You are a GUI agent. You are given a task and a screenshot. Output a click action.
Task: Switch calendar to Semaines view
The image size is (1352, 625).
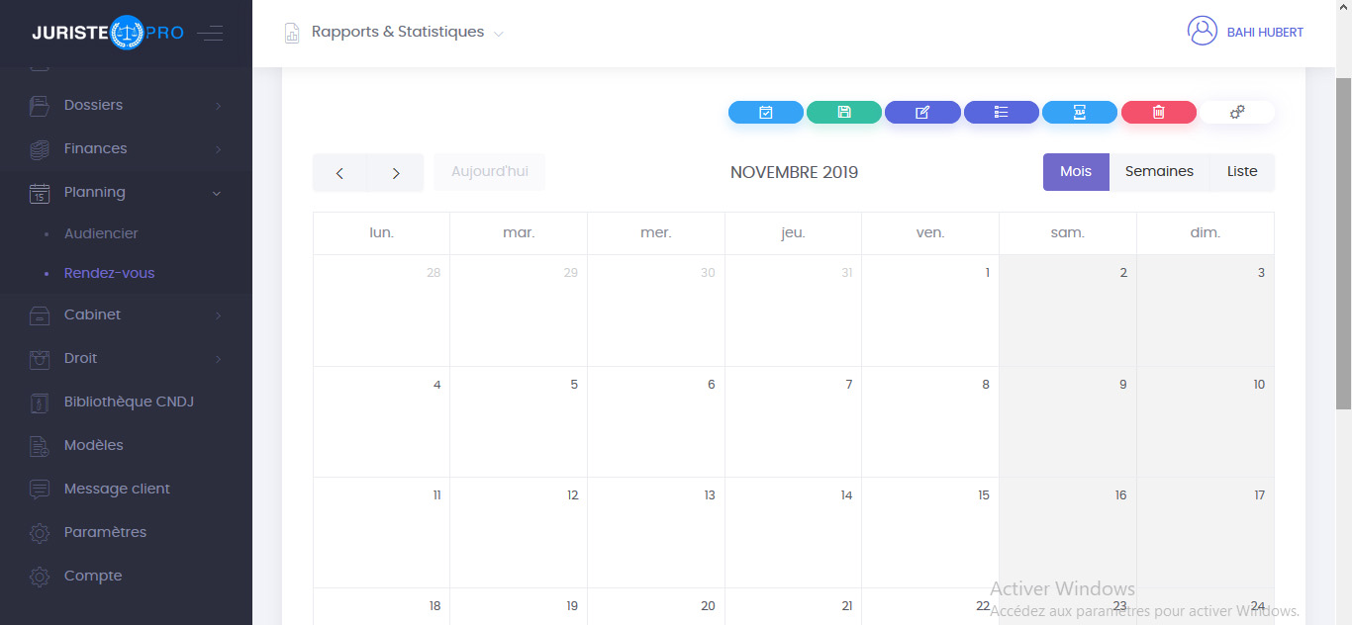click(1159, 172)
